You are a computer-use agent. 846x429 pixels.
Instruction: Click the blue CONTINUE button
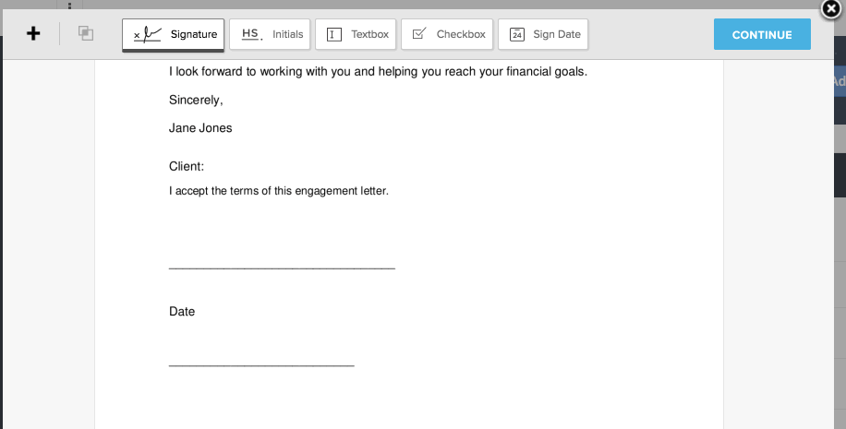pyautogui.click(x=762, y=34)
